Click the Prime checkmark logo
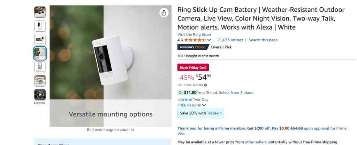Viewport: 357px width, 145px height. click(185, 99)
